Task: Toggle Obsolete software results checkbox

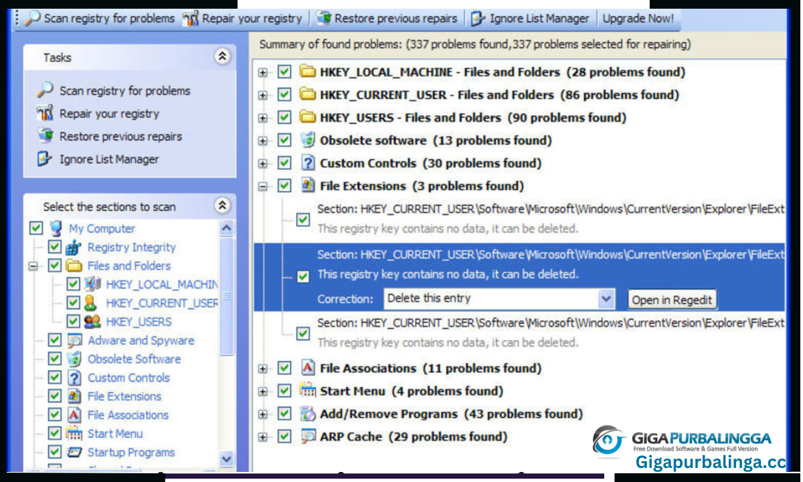Action: click(284, 140)
